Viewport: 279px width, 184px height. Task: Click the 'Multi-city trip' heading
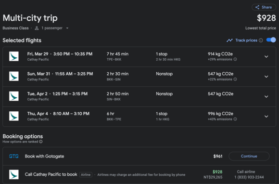pos(30,18)
